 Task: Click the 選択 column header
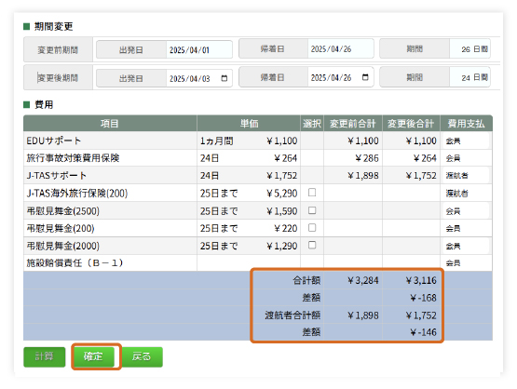[x=312, y=124]
